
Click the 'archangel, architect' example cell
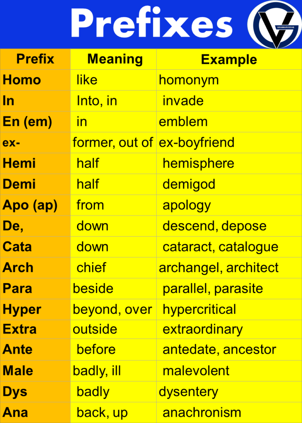229,268
